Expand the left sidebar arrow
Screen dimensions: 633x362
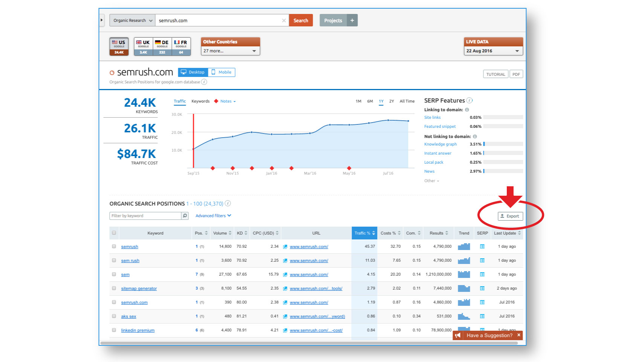pyautogui.click(x=102, y=20)
